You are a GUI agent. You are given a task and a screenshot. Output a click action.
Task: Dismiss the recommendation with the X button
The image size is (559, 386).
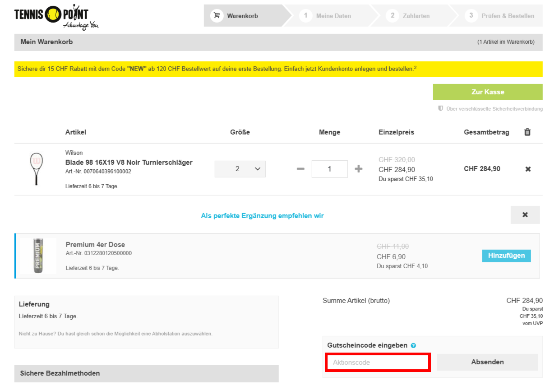click(x=525, y=215)
